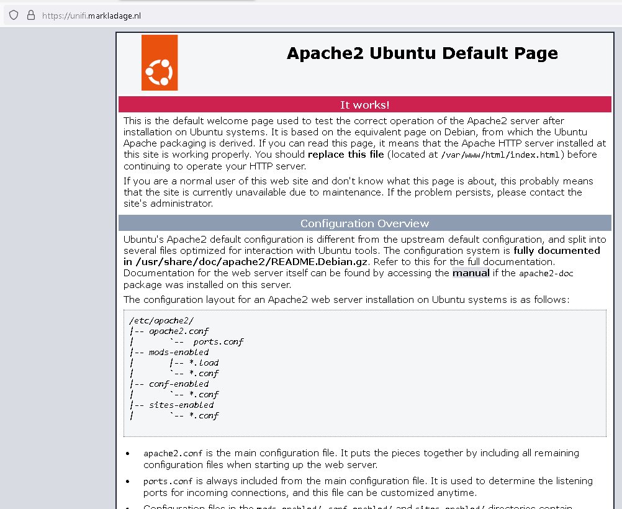Open the manual link

[471, 273]
